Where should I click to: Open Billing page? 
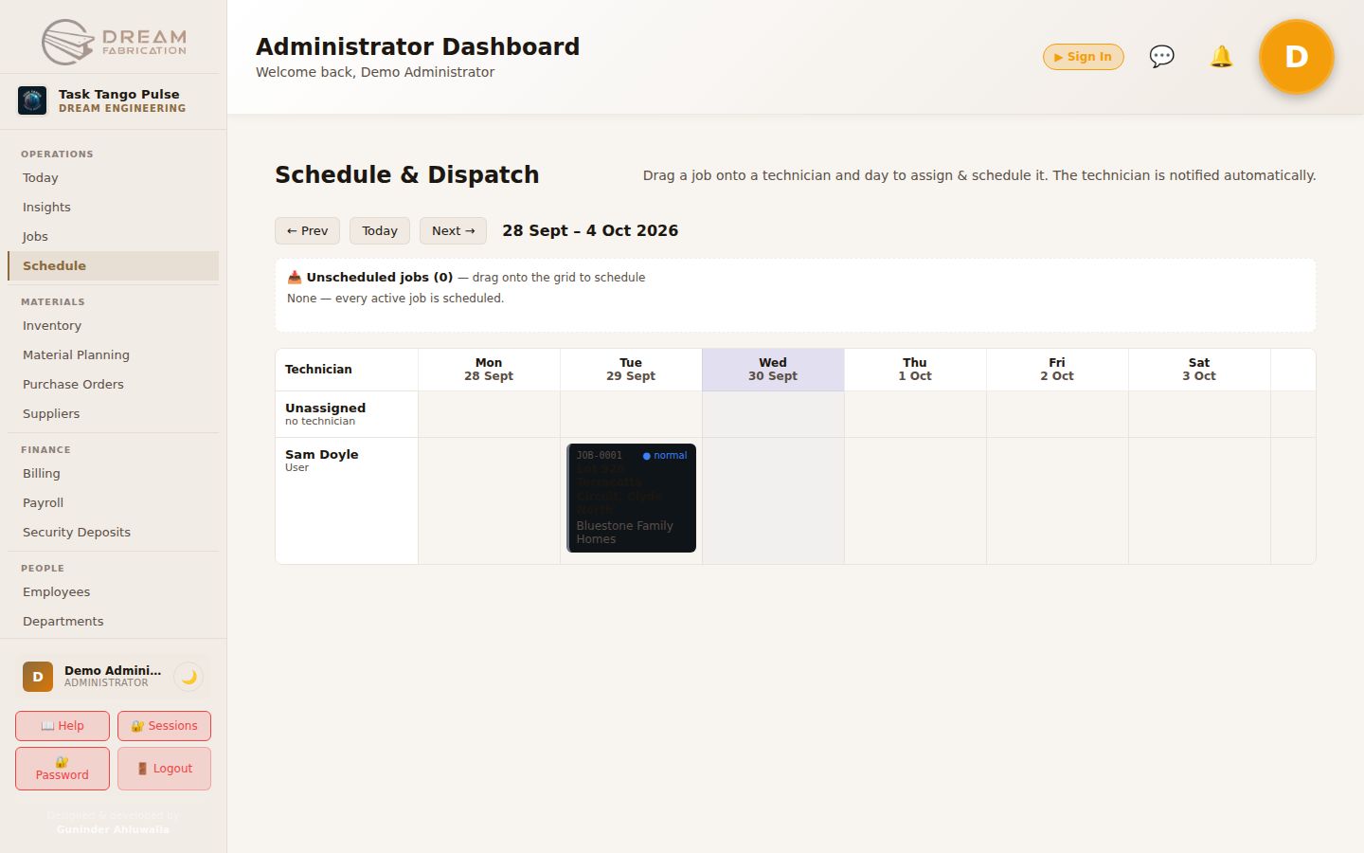pyautogui.click(x=113, y=473)
